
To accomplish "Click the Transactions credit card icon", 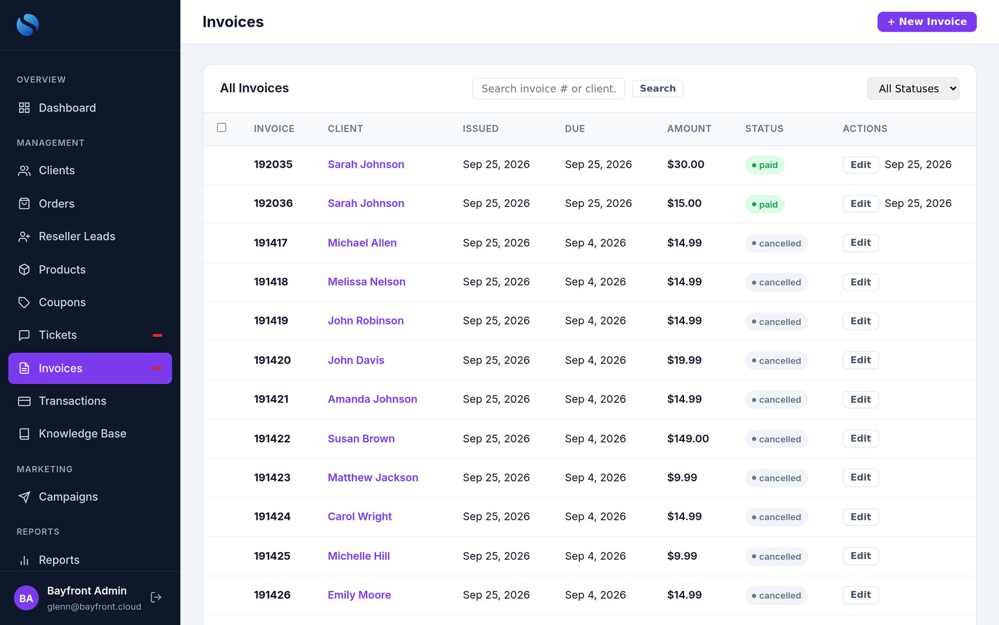I will (x=24, y=401).
